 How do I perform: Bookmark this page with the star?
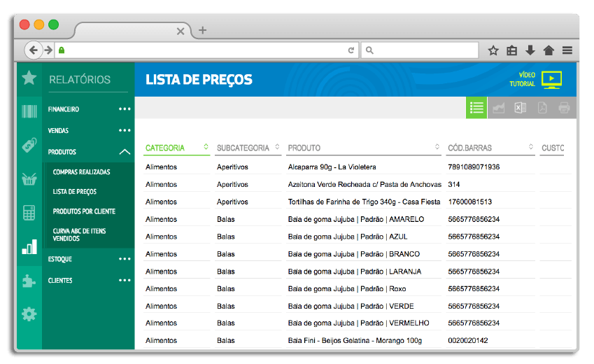[x=493, y=50]
